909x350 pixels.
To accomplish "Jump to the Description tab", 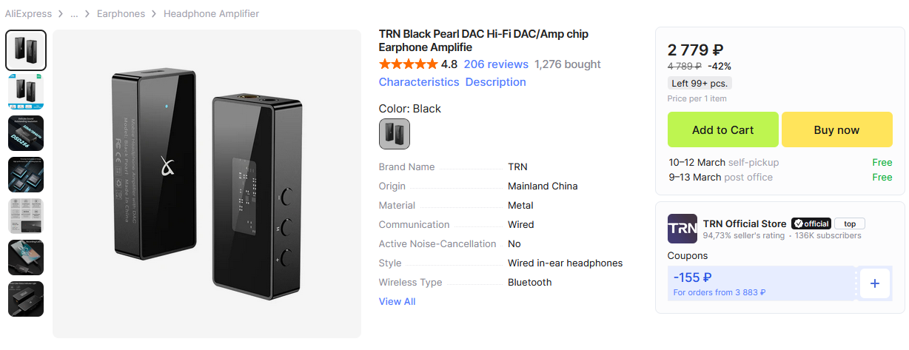I will (x=495, y=82).
